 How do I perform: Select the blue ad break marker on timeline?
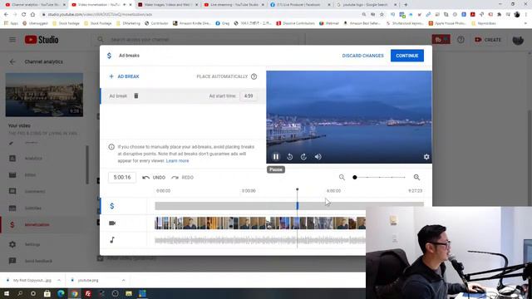pos(298,205)
